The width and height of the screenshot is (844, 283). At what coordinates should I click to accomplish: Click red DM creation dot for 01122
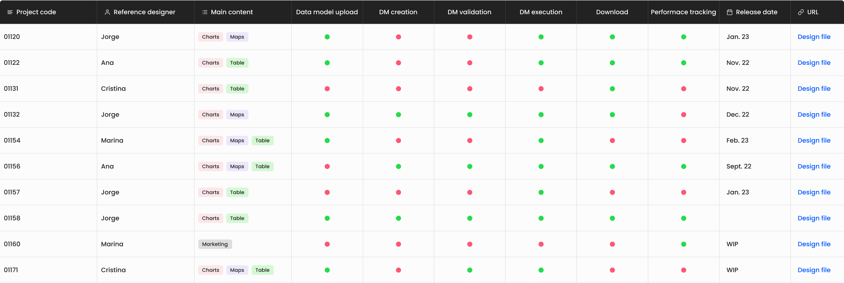398,63
